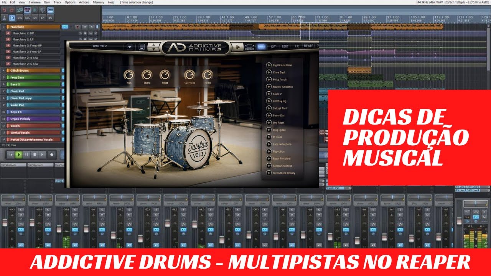Set grid to 1/2 button
This screenshot has height=276, width=491.
[x=50, y=18]
